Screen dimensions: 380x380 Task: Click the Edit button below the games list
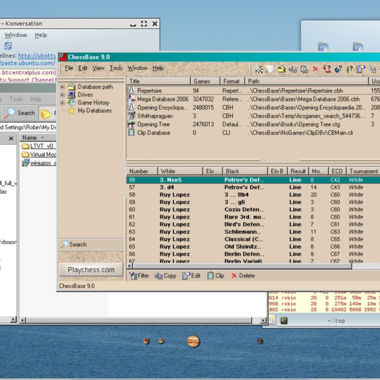click(191, 276)
